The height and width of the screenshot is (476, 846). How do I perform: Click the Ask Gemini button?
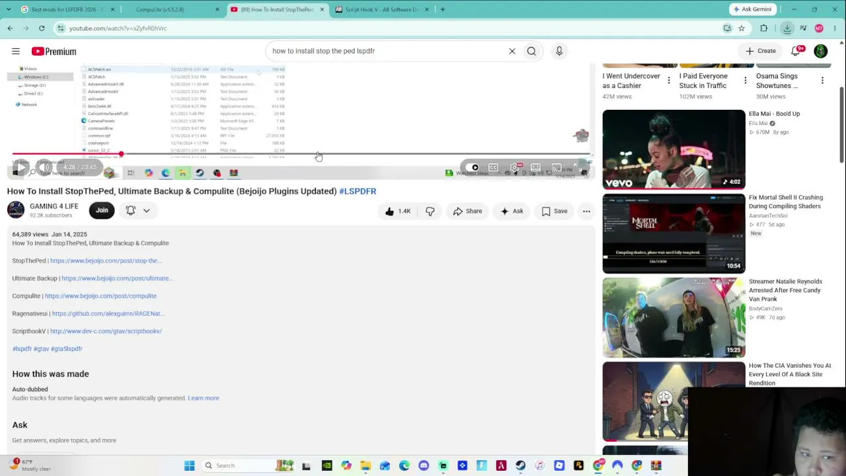752,9
